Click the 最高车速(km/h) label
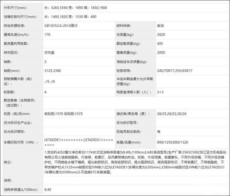This screenshot has height=196, width=230. point(16,35)
